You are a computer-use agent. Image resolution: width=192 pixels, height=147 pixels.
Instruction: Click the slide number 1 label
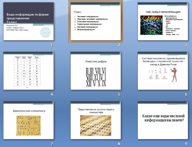tap(52, 45)
